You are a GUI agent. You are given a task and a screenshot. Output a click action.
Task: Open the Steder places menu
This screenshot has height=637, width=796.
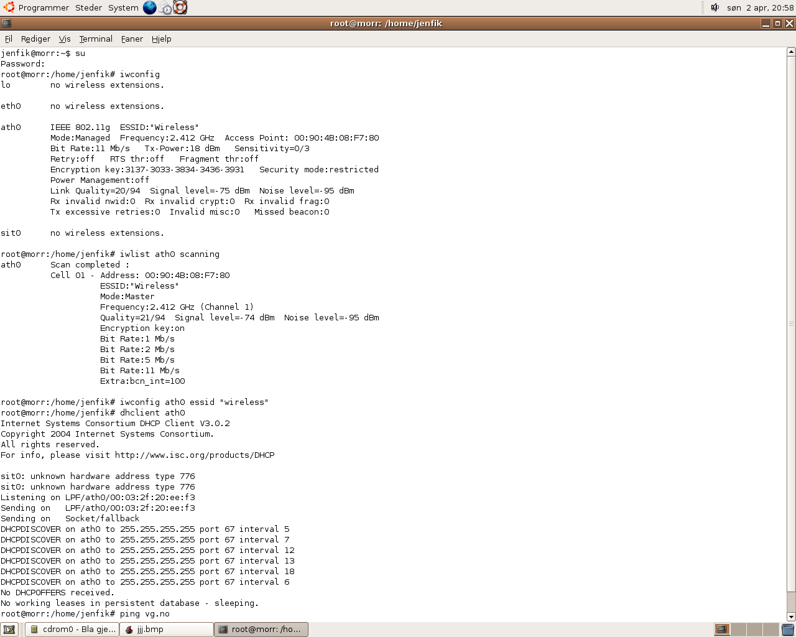point(88,7)
